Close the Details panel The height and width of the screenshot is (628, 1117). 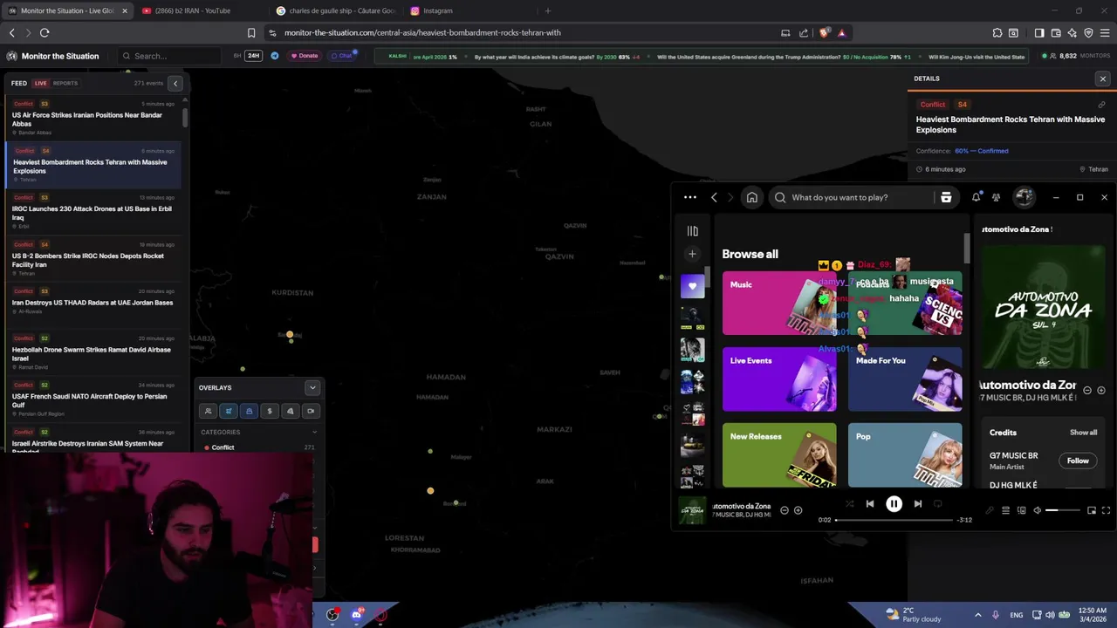coord(1103,78)
